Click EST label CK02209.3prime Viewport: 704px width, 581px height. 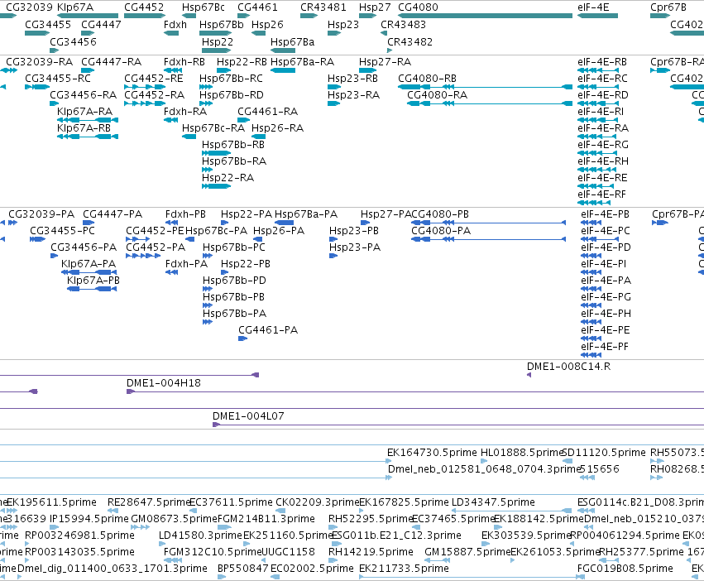[x=317, y=502]
